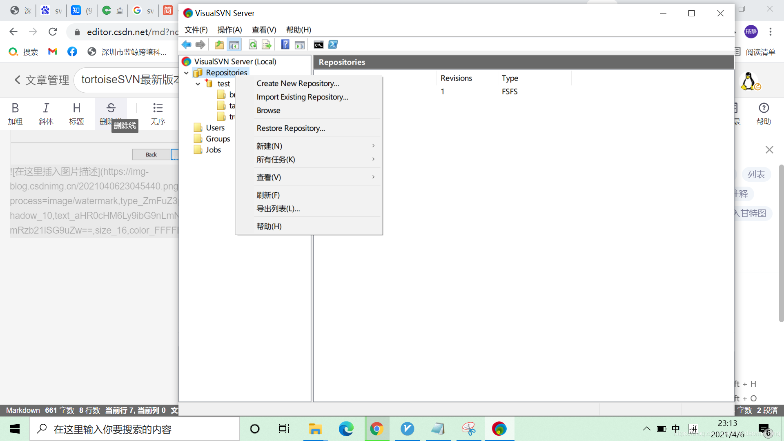Viewport: 784px width, 441px height.
Task: Click the export list toolbar icon
Action: (266, 45)
